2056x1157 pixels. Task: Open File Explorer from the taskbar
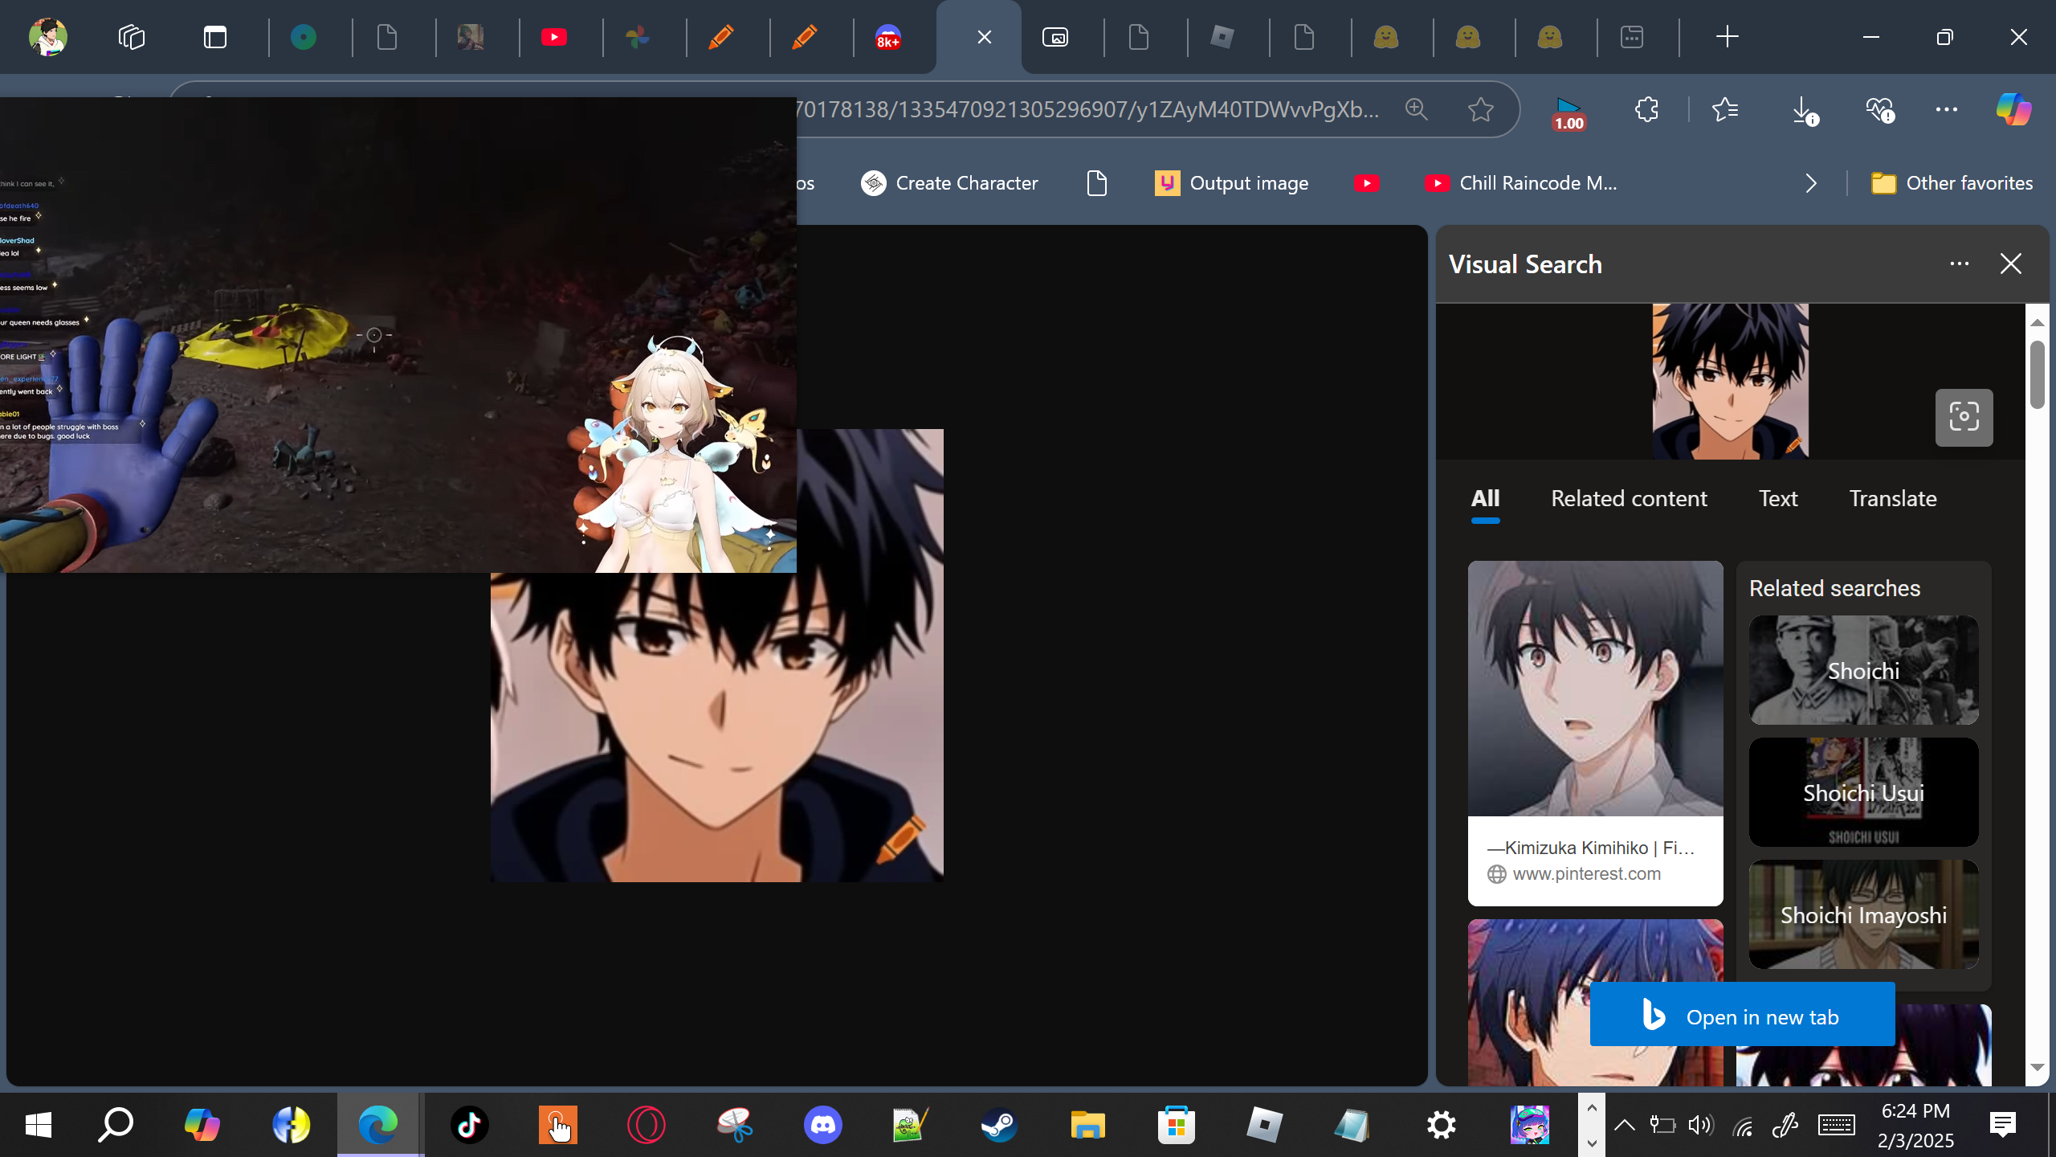pyautogui.click(x=1087, y=1125)
